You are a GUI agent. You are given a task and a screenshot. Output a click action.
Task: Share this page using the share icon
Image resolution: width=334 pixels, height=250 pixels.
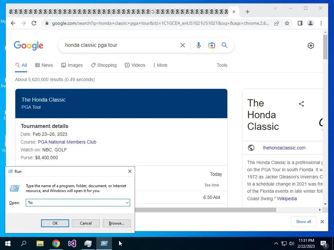[x=277, y=23]
